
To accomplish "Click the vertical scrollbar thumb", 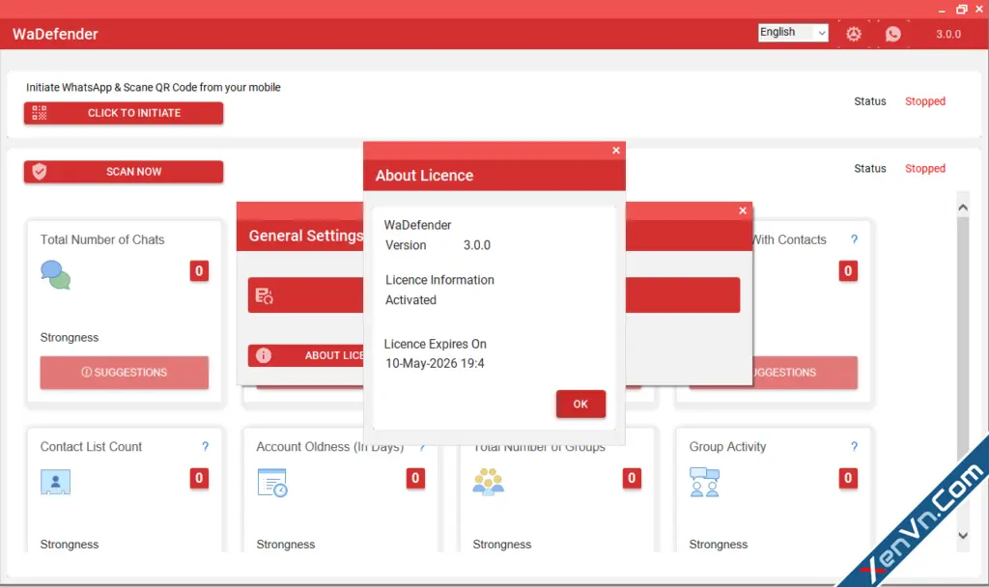I will [x=963, y=341].
